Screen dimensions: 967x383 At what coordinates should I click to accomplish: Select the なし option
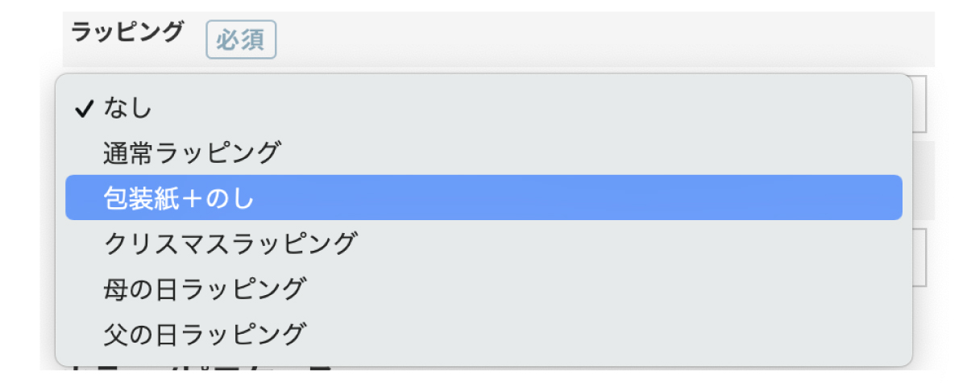[128, 108]
